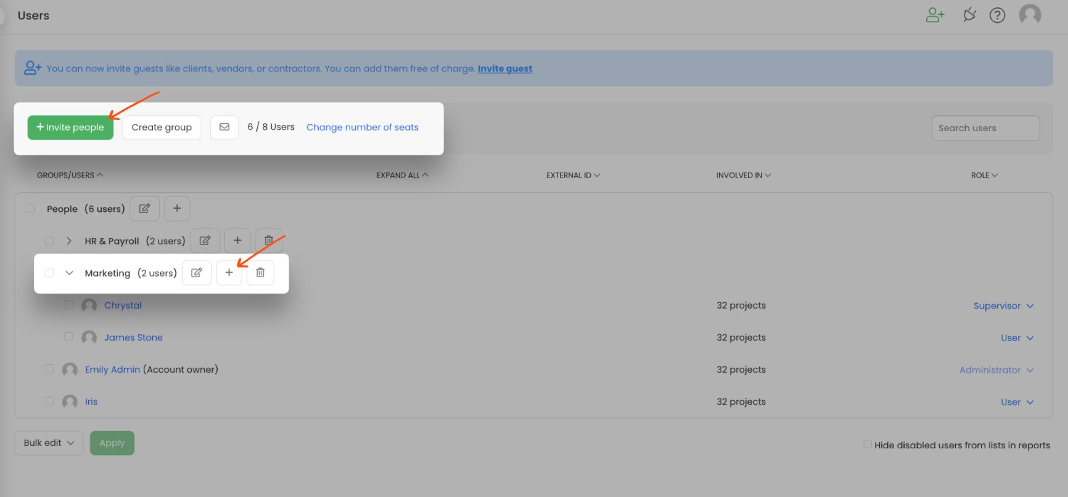Collapse the Marketing group

[69, 273]
